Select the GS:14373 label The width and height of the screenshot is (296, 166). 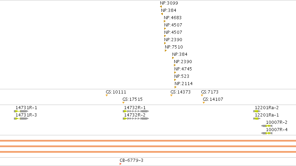click(181, 92)
